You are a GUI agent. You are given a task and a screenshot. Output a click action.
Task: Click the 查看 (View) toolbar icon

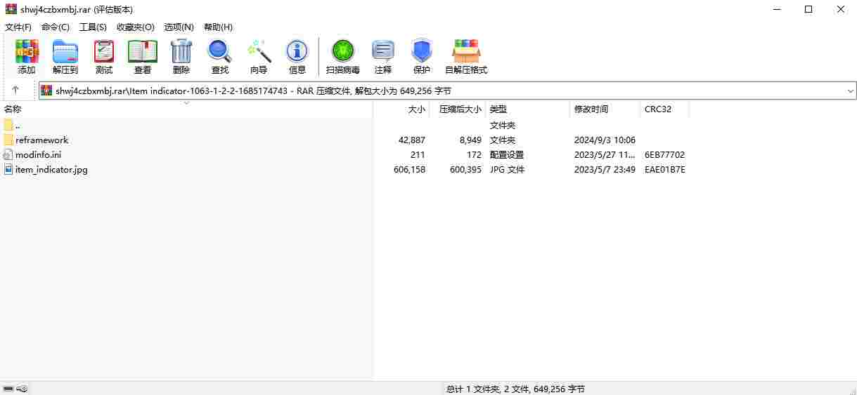(143, 51)
